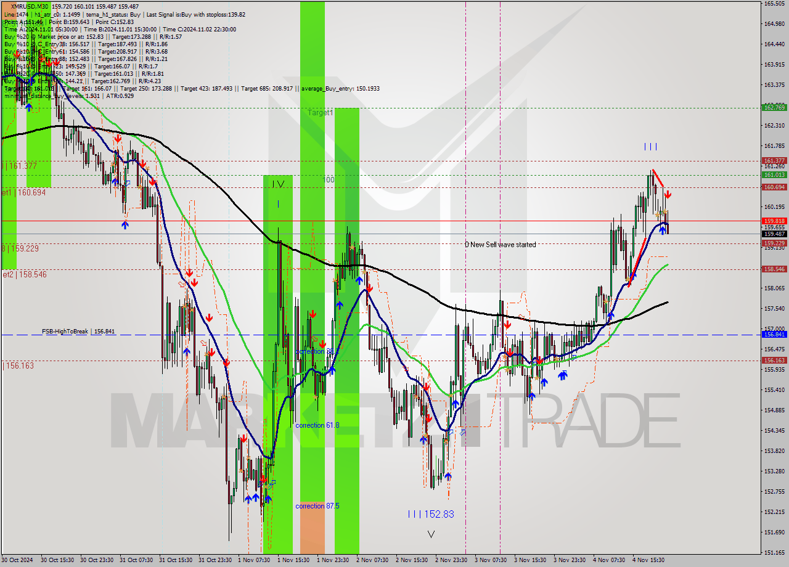Click the blue 156.841 price tag
Screen dimensions: 789x567
pos(774,335)
